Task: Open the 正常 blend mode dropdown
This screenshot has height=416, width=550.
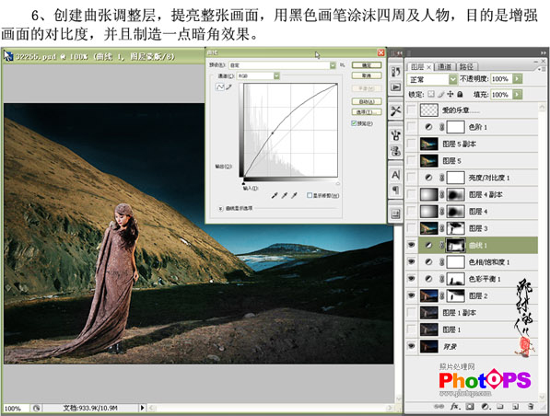Action: pyautogui.click(x=432, y=79)
